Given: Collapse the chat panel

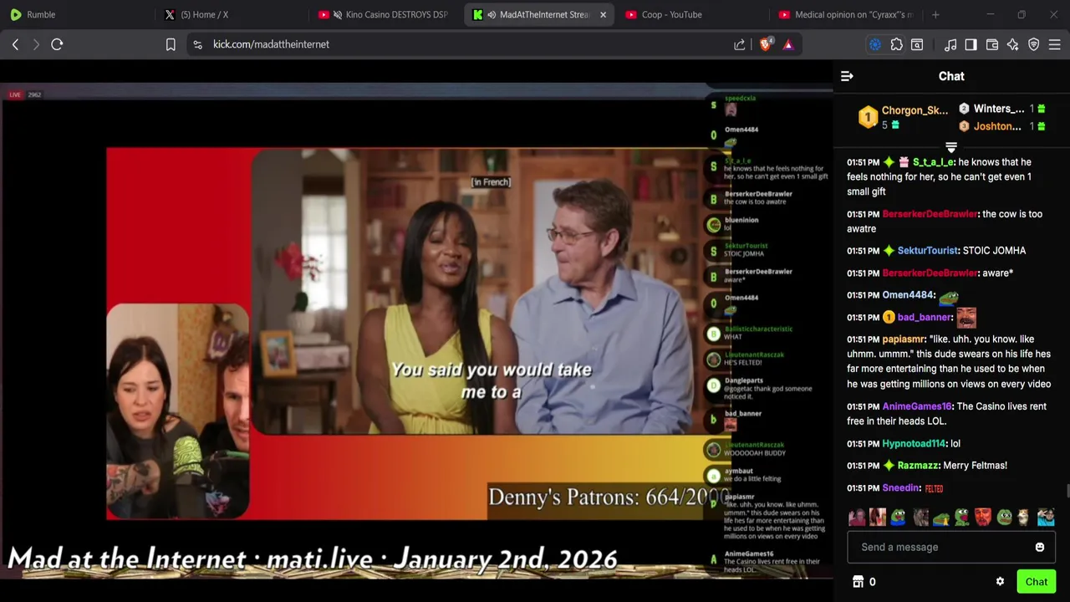Looking at the screenshot, I should (x=847, y=76).
